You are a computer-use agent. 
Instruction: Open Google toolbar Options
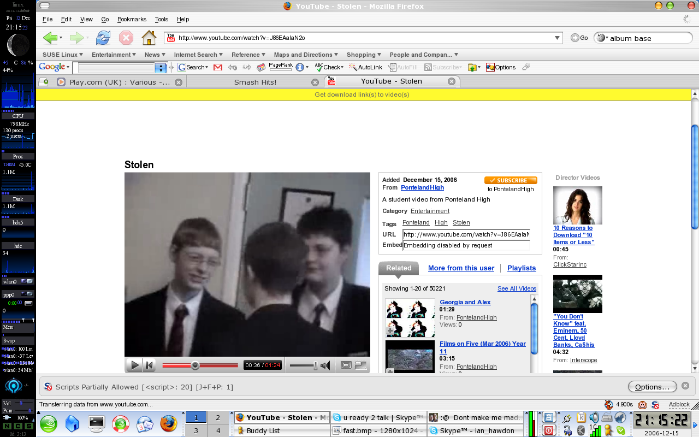[x=501, y=67]
